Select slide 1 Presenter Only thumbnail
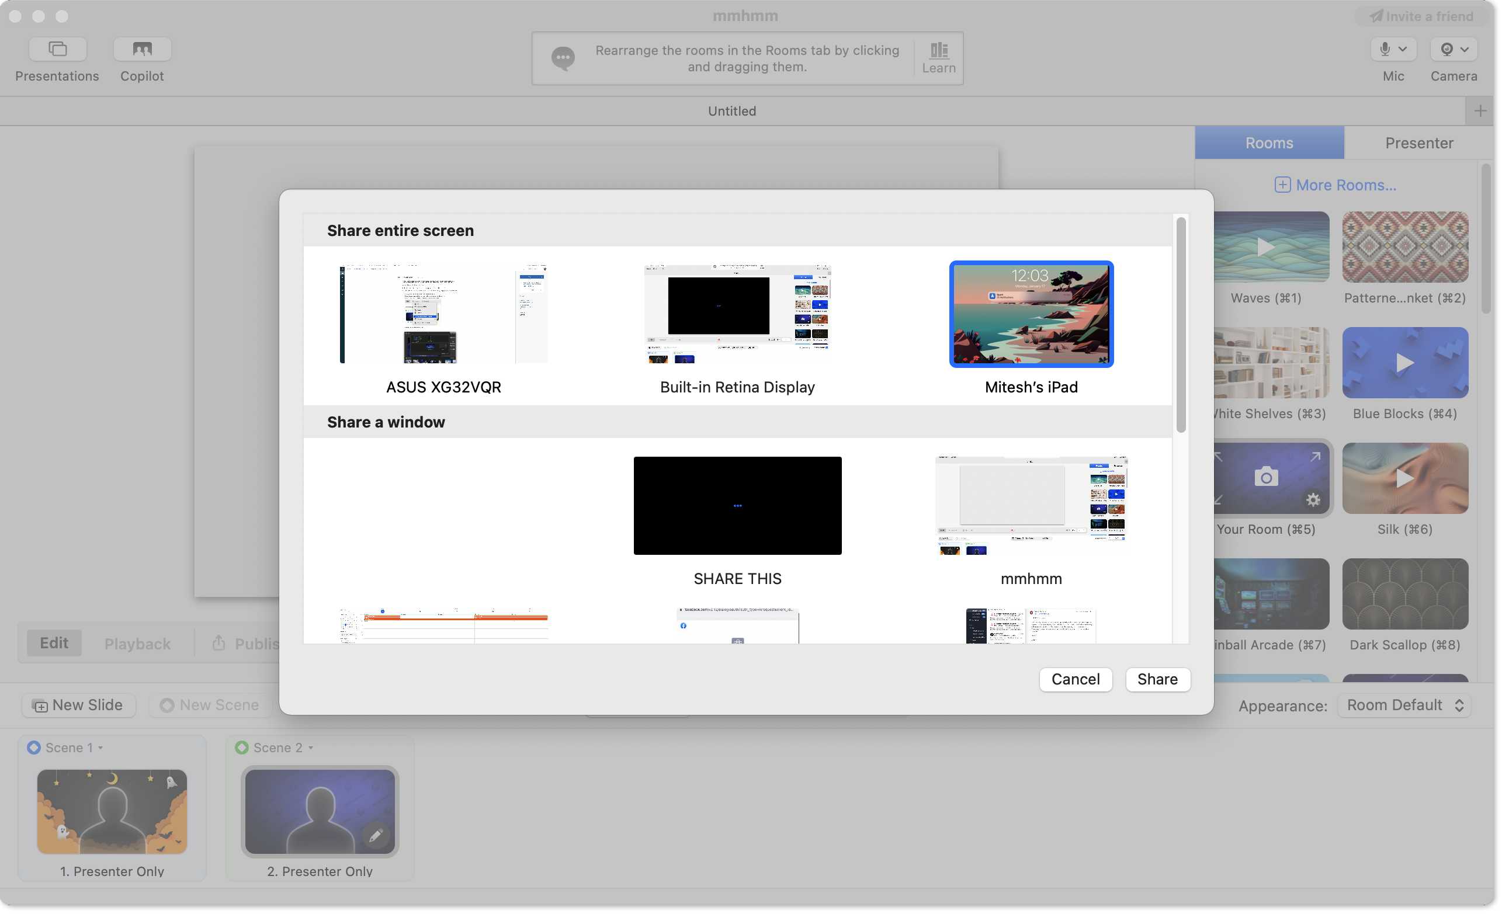 point(112,812)
